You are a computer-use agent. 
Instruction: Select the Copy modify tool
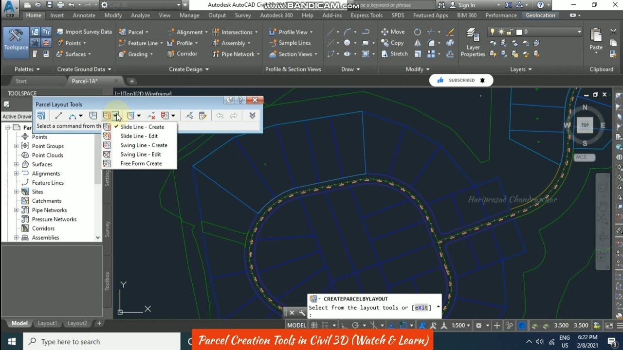click(x=392, y=43)
